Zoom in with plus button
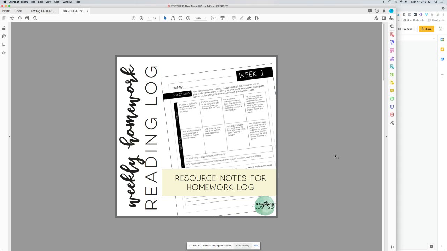Image resolution: width=447 pixels, height=251 pixels. [x=188, y=18]
